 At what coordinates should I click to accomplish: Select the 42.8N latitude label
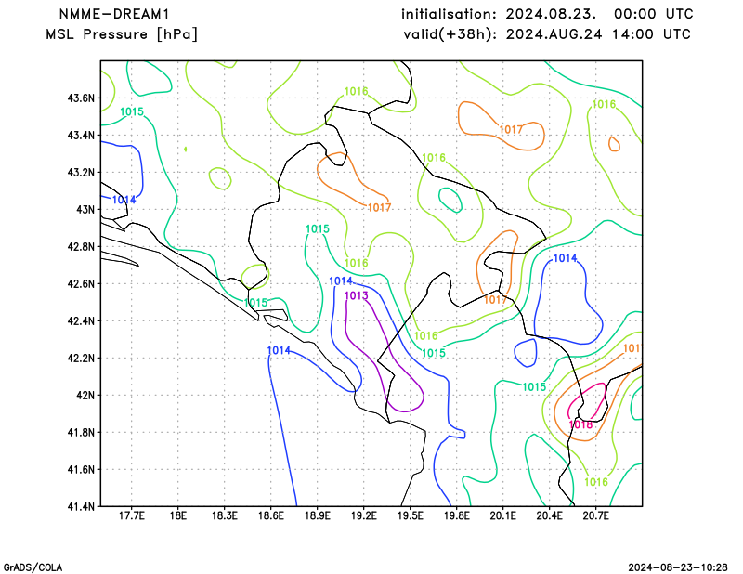pyautogui.click(x=81, y=247)
